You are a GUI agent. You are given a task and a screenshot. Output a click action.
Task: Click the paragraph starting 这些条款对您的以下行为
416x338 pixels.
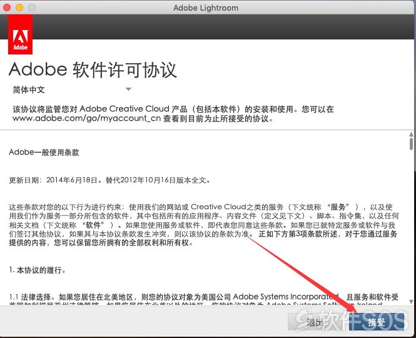click(x=204, y=225)
